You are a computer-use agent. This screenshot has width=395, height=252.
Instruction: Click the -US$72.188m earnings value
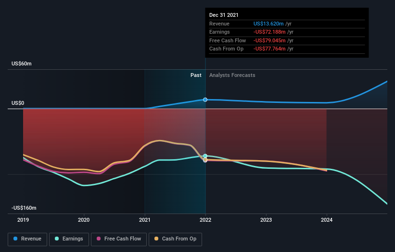point(269,32)
